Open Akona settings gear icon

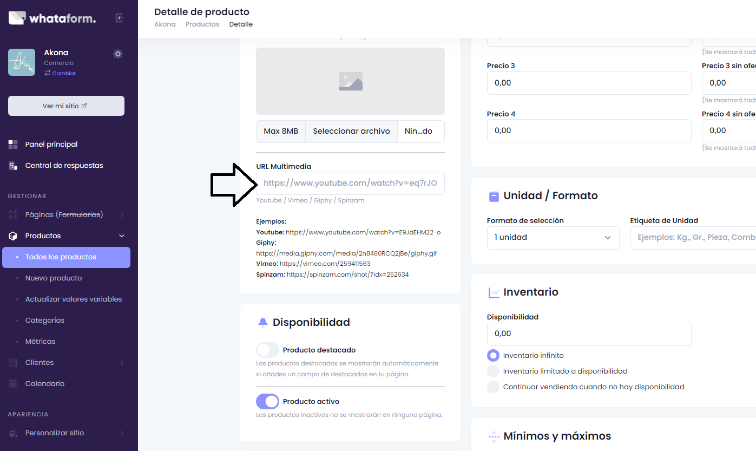118,54
